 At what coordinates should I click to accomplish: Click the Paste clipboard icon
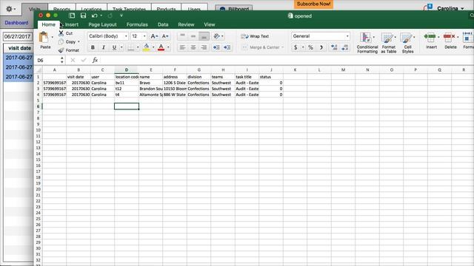pos(44,38)
